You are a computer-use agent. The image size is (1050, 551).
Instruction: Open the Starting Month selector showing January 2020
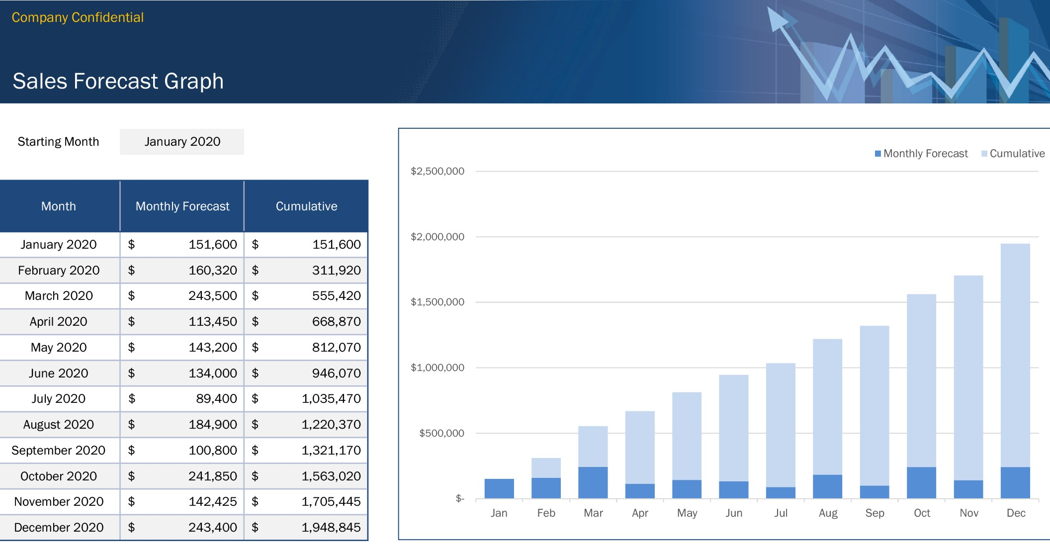click(x=181, y=142)
